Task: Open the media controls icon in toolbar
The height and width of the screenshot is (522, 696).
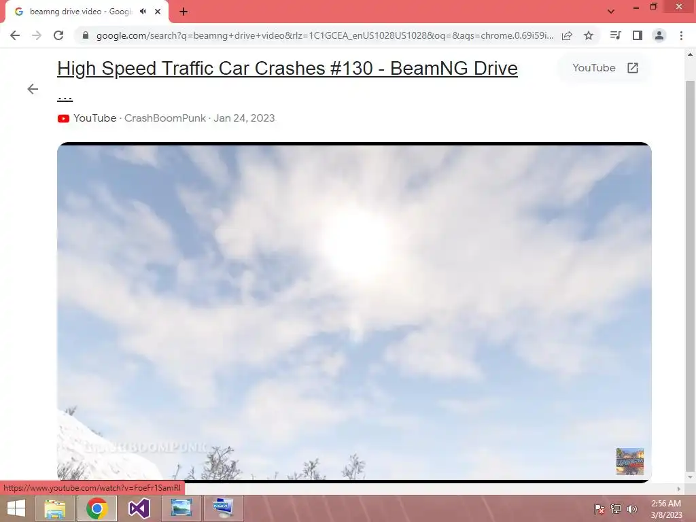Action: 615,35
